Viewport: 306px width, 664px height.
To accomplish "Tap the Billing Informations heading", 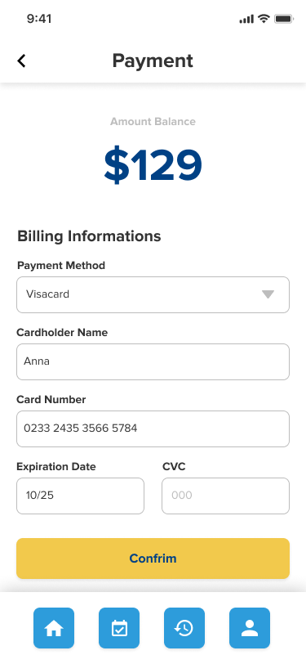I will pyautogui.click(x=89, y=236).
